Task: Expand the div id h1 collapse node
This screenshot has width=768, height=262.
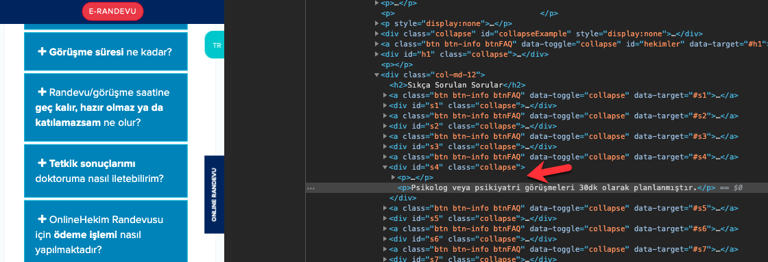Action: coord(376,54)
